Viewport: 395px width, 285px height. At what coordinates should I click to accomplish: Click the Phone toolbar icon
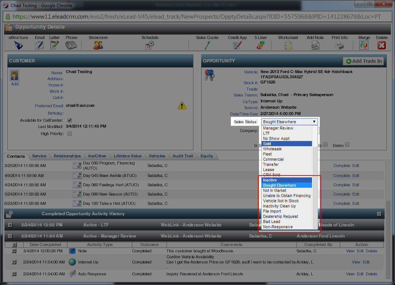pyautogui.click(x=71, y=45)
